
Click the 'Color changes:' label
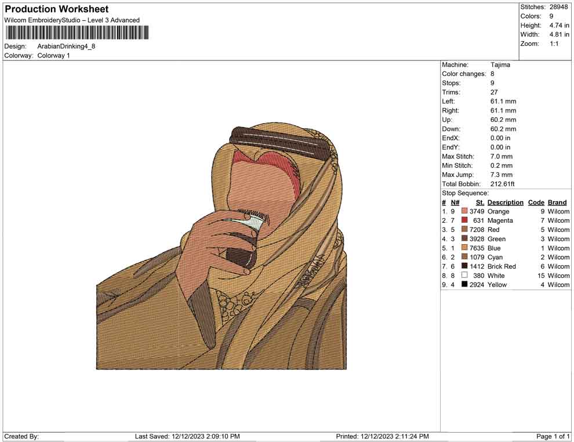point(464,74)
